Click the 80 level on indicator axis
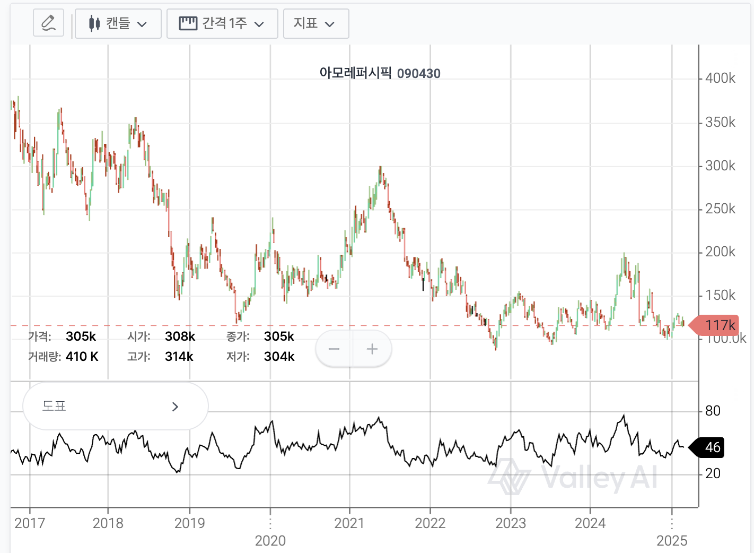This screenshot has height=553, width=754. tap(713, 411)
